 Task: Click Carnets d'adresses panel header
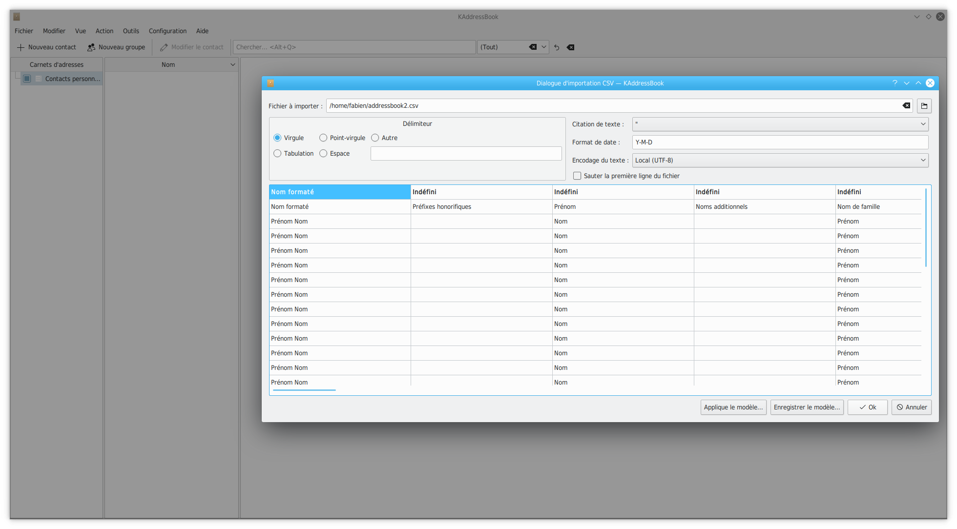[57, 64]
